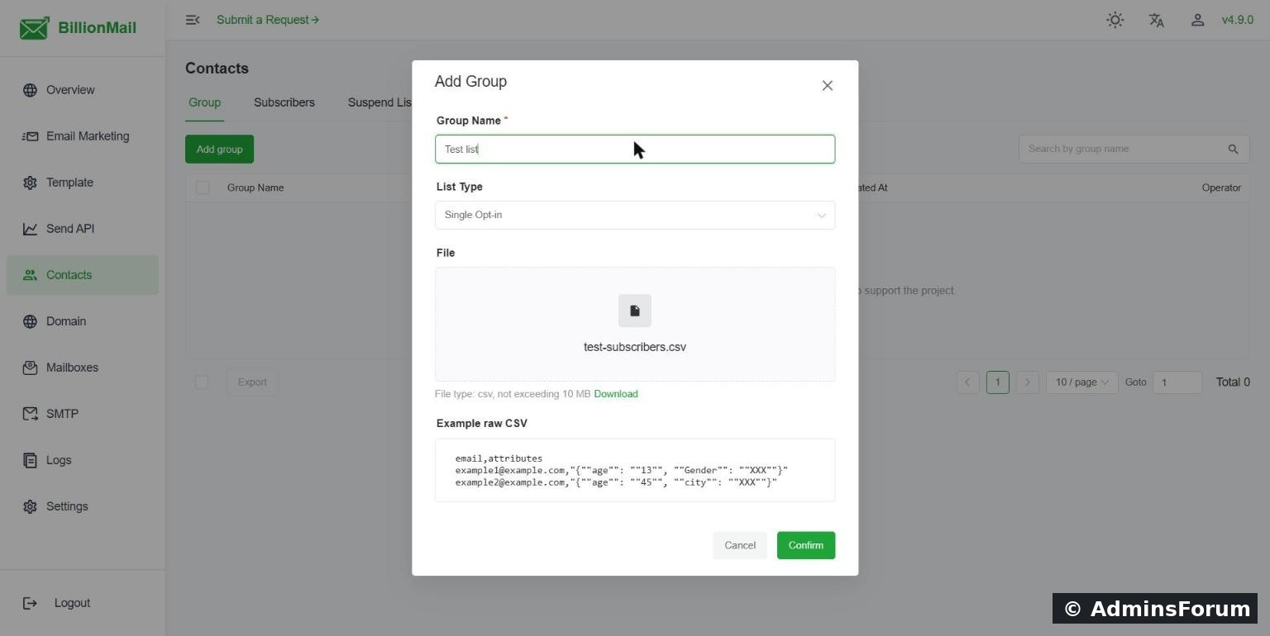This screenshot has width=1270, height=636.
Task: Open the 10 / page dropdown
Action: [x=1081, y=382]
